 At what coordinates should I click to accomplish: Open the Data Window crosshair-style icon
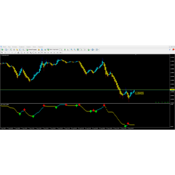[14, 50]
